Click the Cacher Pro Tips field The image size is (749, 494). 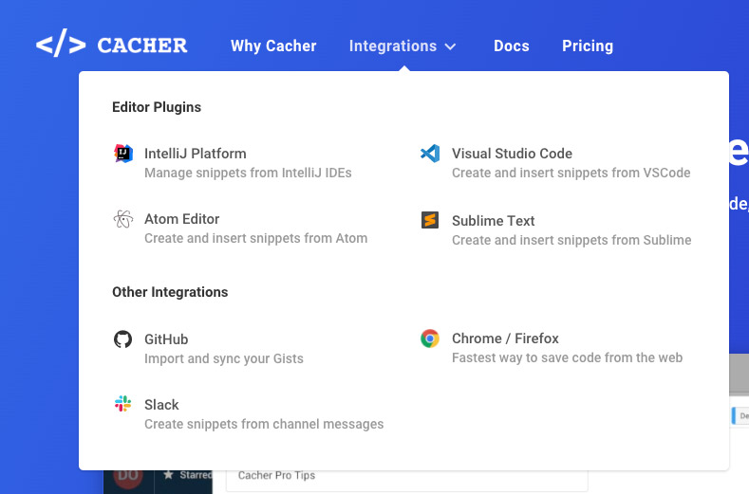coord(406,477)
